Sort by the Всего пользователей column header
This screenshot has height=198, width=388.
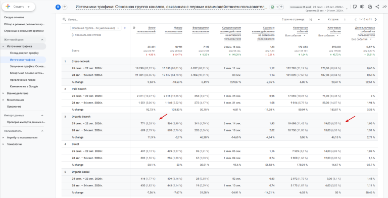[146, 30]
